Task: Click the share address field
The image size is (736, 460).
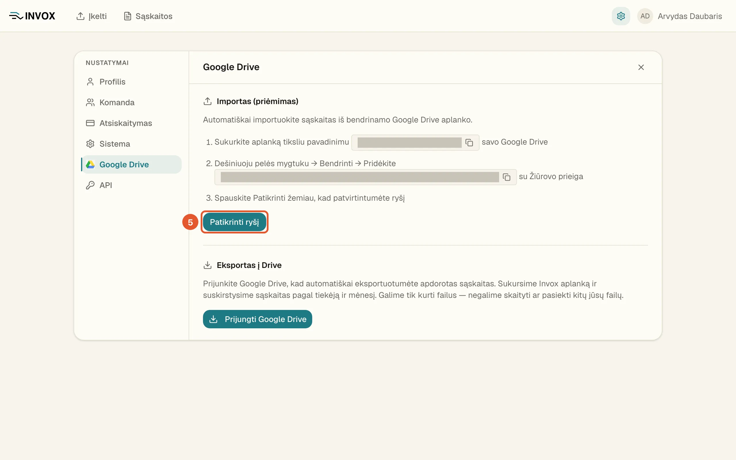Action: 365,177
